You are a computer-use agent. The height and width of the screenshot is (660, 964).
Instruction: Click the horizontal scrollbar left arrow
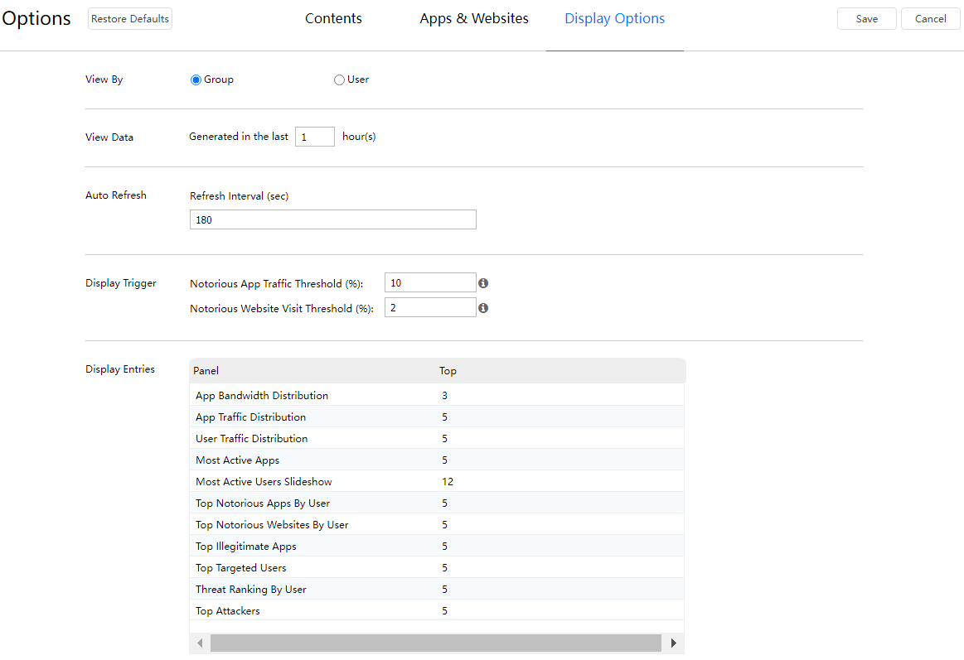click(x=200, y=643)
